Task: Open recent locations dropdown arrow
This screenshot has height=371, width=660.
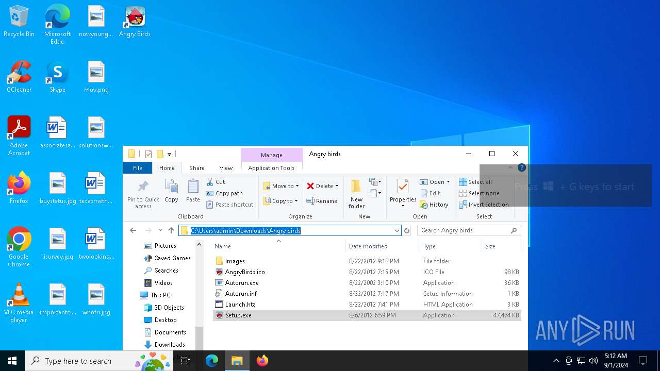Action: coord(160,230)
